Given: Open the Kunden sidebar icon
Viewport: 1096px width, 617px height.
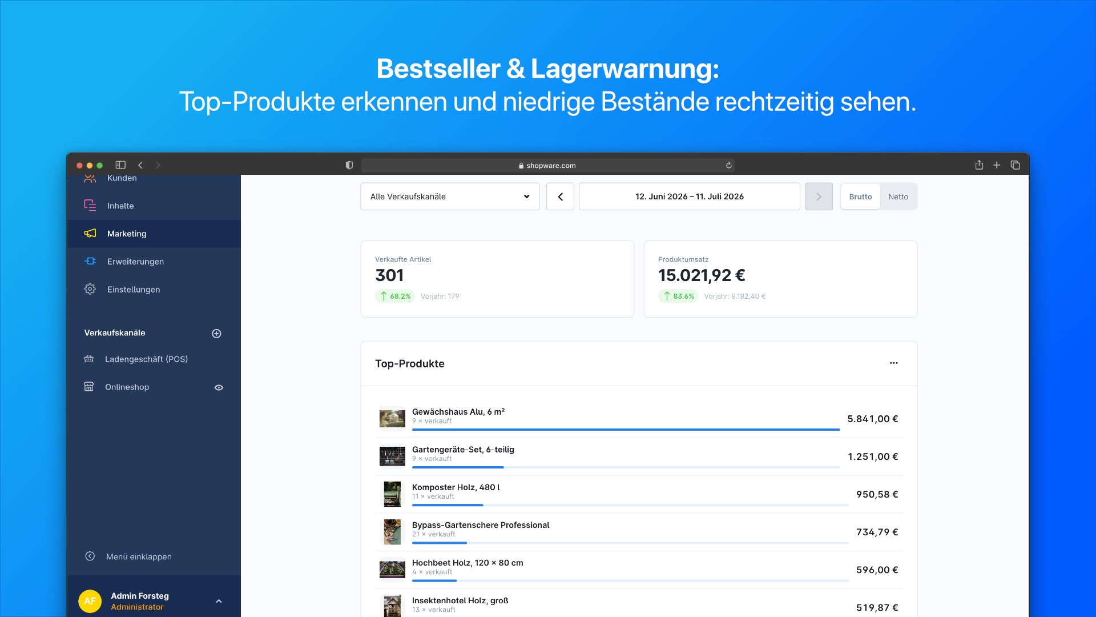Looking at the screenshot, I should tap(90, 179).
